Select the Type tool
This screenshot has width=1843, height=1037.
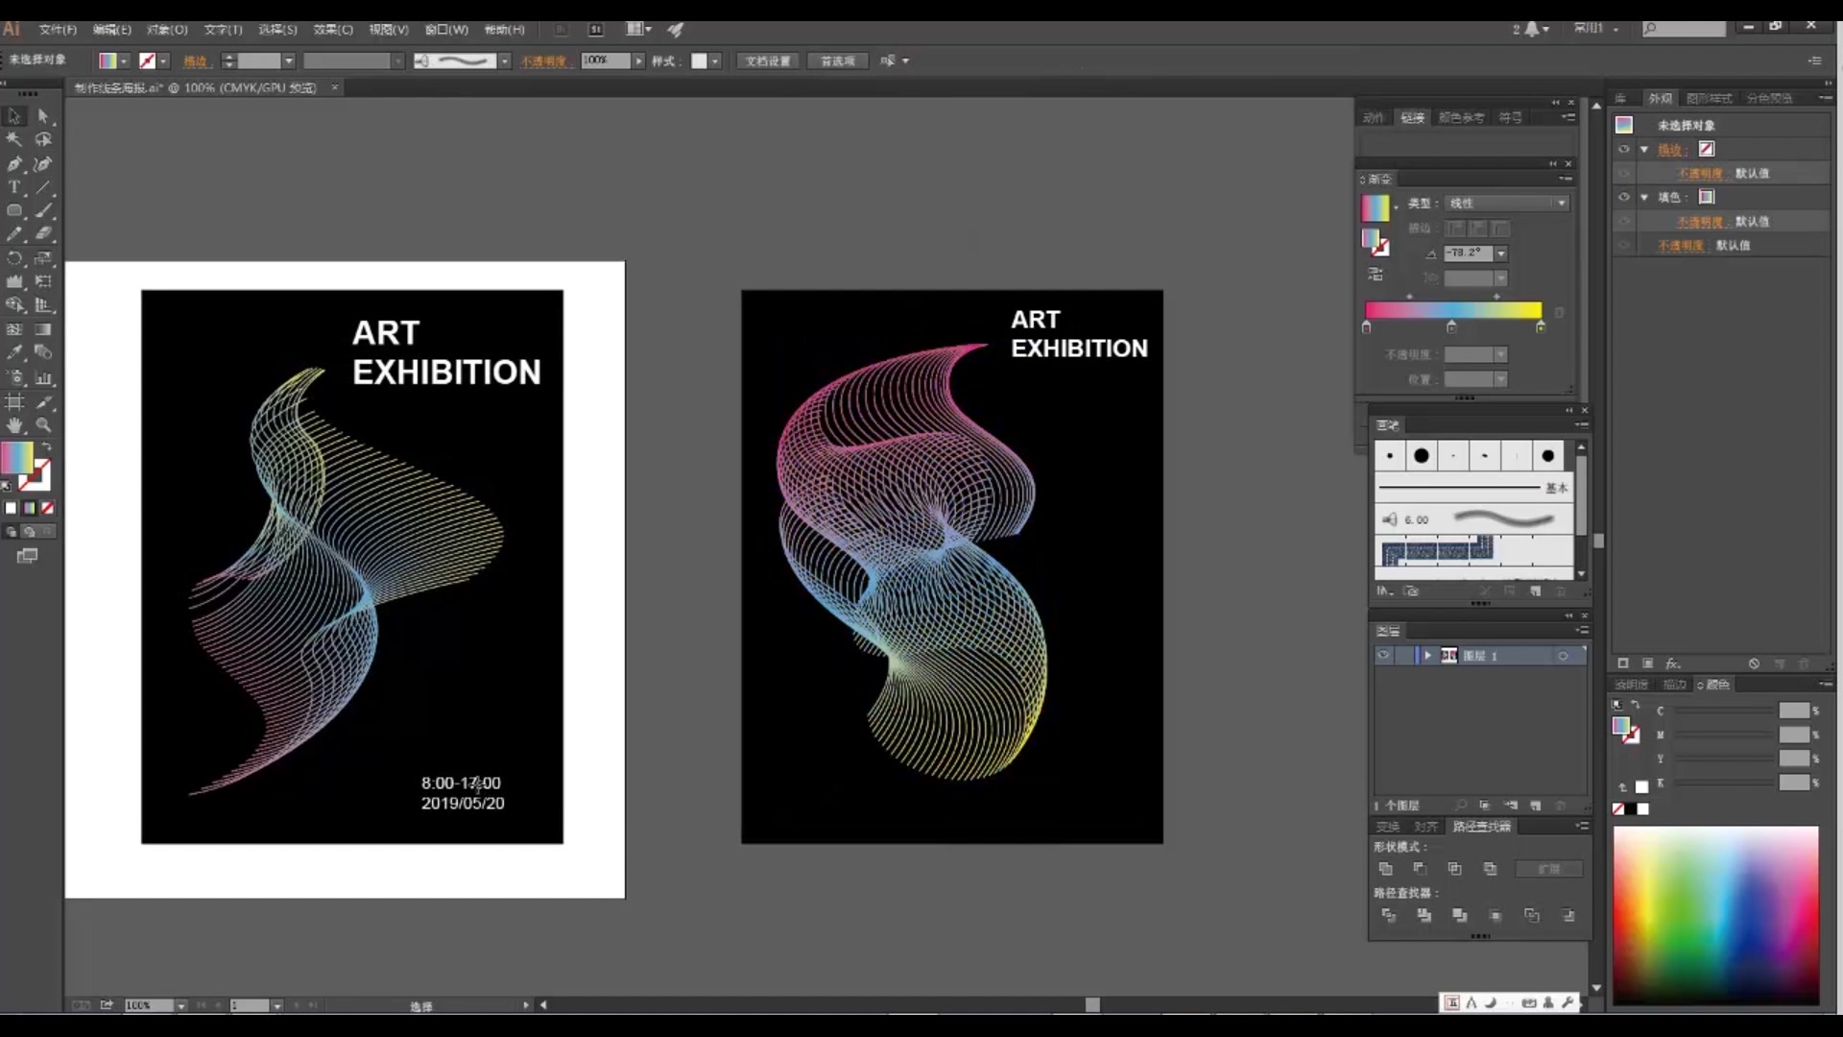[x=14, y=187]
